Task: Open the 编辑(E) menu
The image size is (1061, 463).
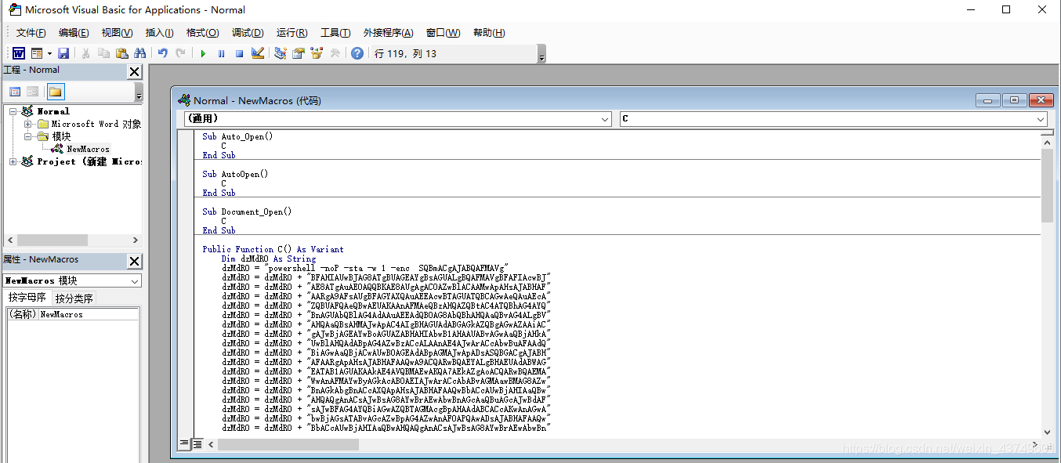Action: point(74,33)
